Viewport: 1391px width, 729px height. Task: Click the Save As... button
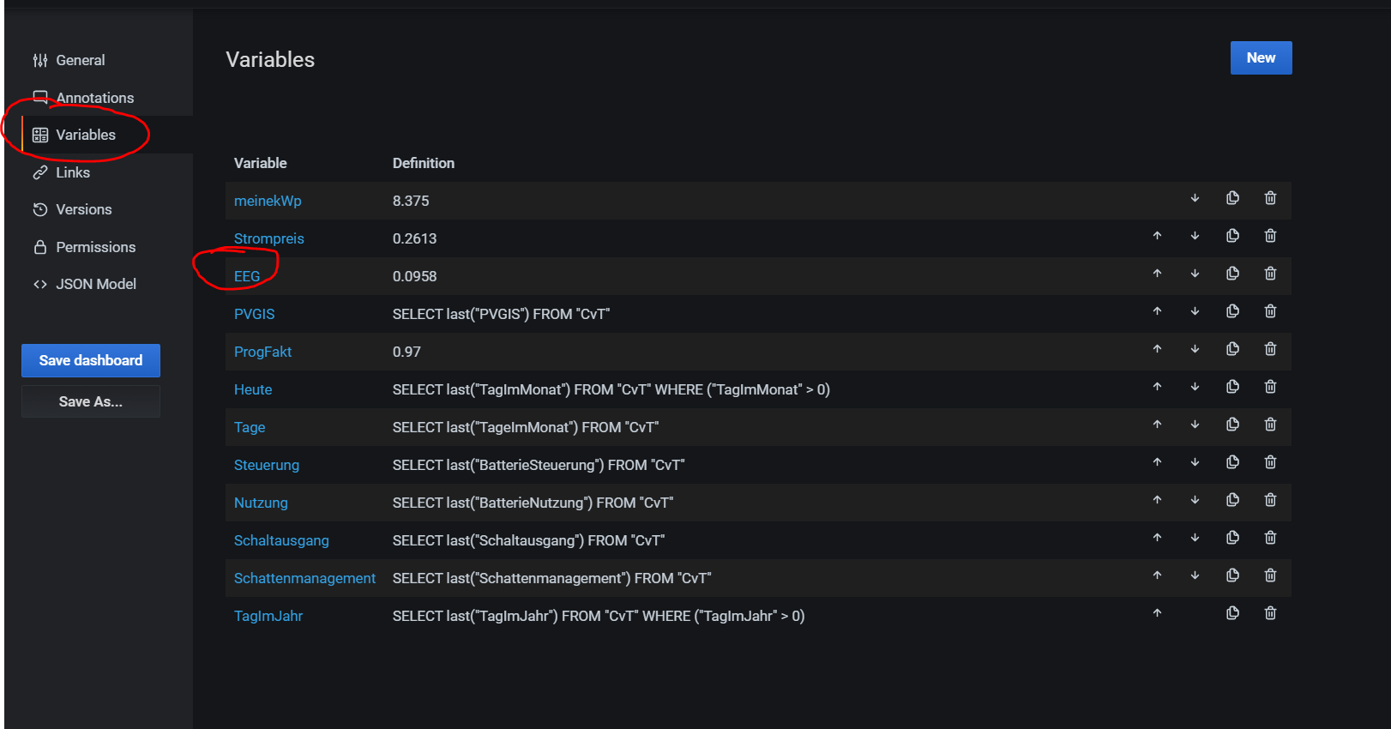91,401
